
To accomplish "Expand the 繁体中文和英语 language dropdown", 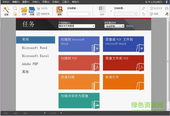I will point(77,26).
